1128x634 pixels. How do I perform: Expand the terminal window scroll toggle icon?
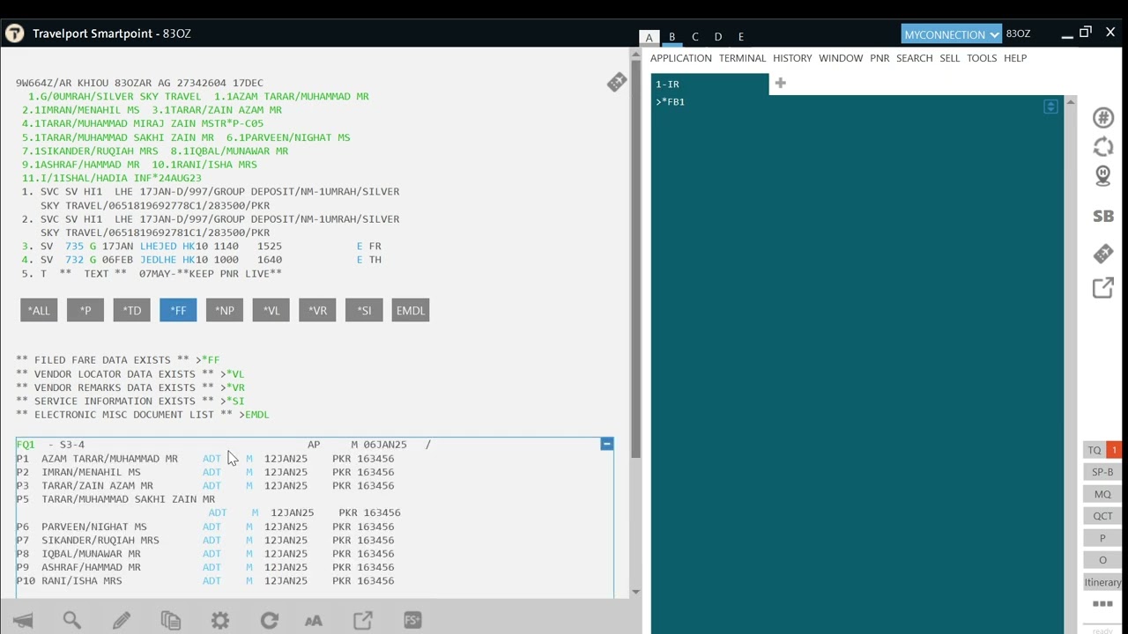(1050, 107)
